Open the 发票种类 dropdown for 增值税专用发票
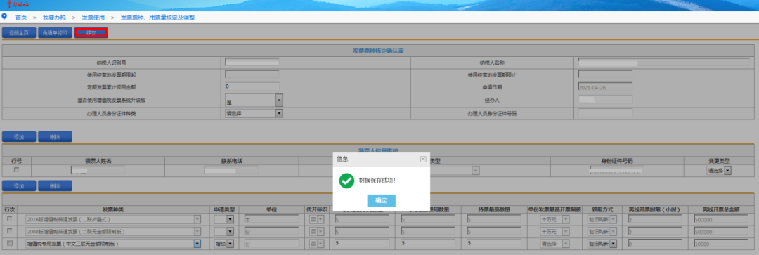759x255 pixels. pyautogui.click(x=112, y=244)
